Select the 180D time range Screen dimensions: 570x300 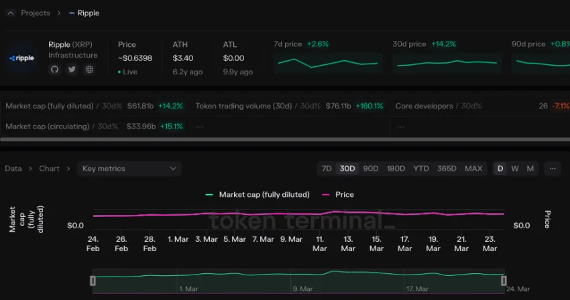[396, 169]
